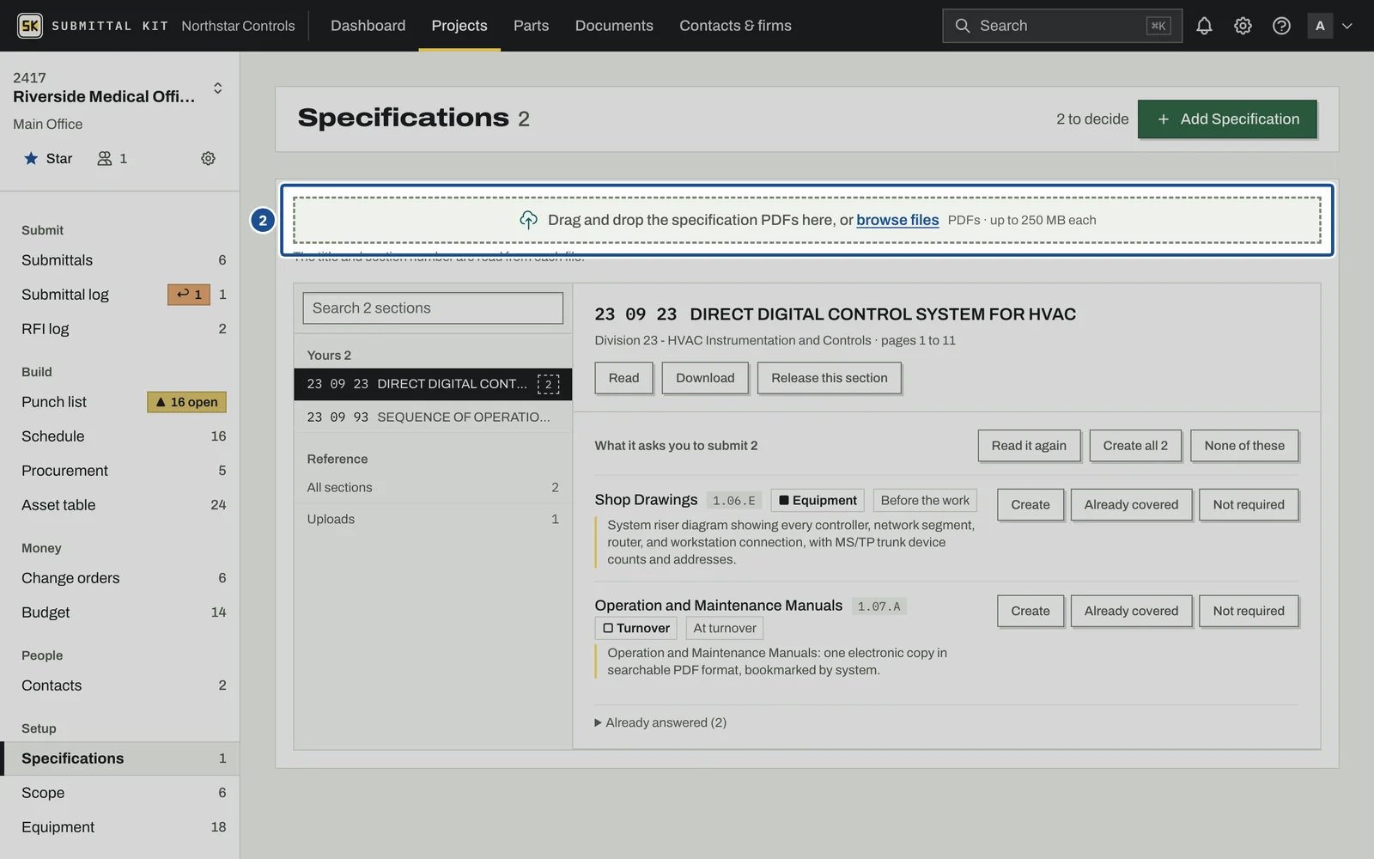Click the 16 open warning badge
The image size is (1374, 859).
pos(186,402)
